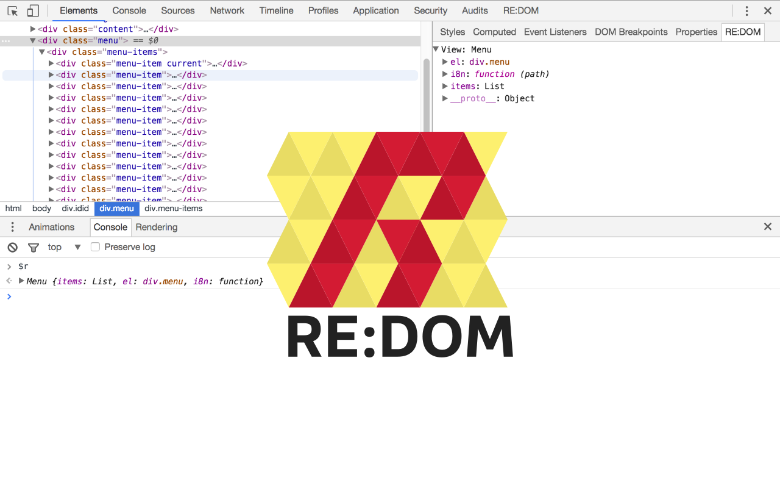Select the Elements tab
Image resolution: width=780 pixels, height=488 pixels.
[79, 10]
